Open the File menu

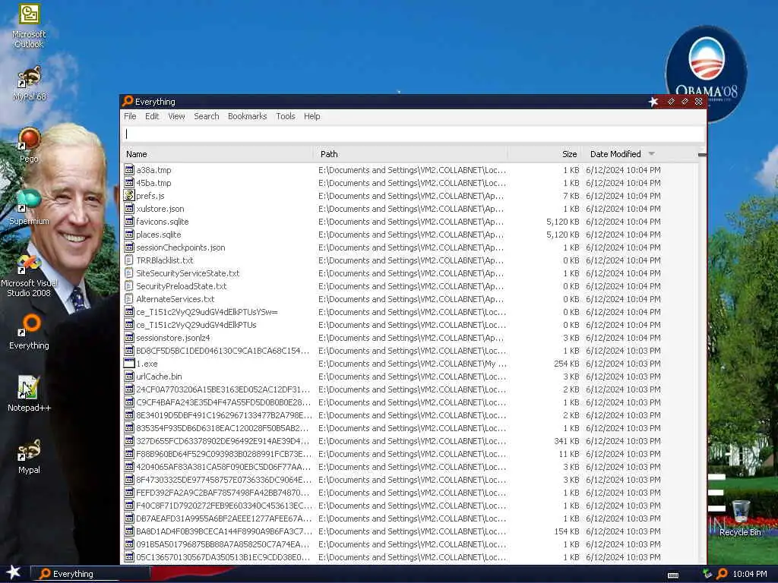pyautogui.click(x=130, y=116)
